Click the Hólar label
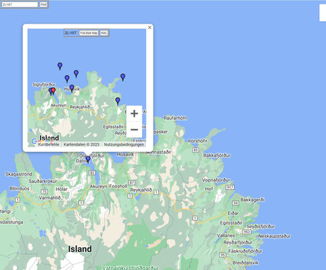 click(x=62, y=189)
